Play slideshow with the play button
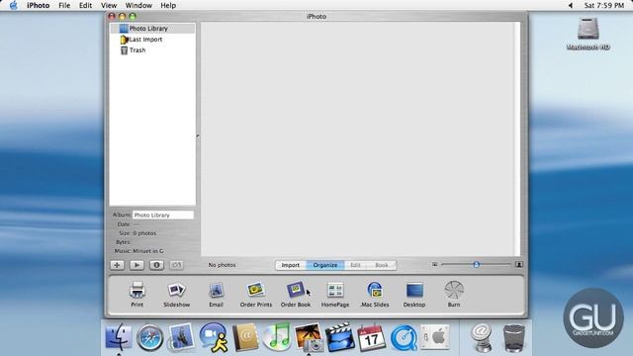This screenshot has width=633, height=356. click(136, 265)
